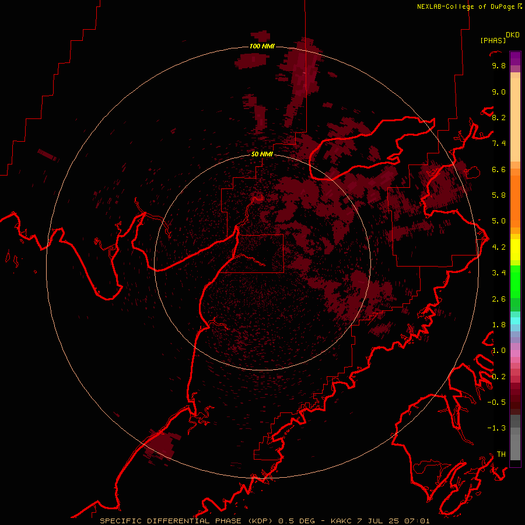Click the -0.5 scale label
Image resolution: width=525 pixels, height=525 pixels.
[x=496, y=402]
